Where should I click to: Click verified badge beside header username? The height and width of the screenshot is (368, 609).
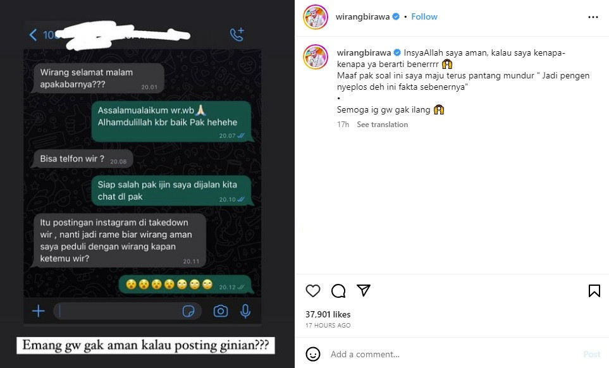pos(396,16)
